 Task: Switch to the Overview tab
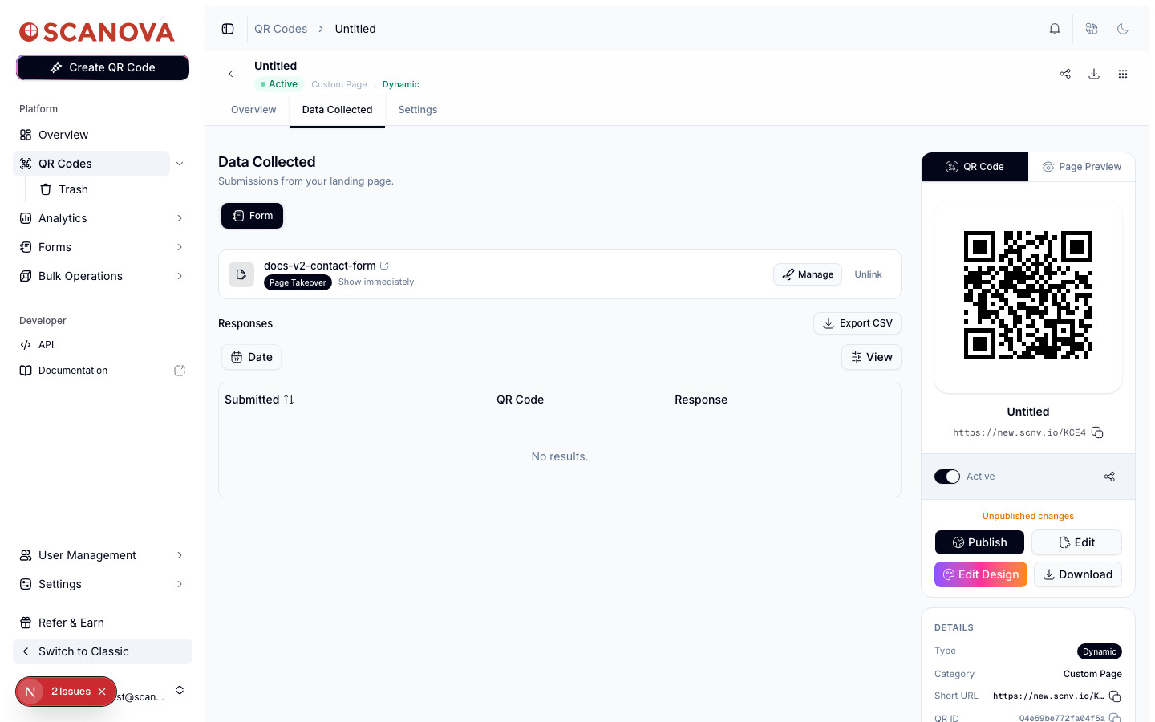click(x=253, y=110)
